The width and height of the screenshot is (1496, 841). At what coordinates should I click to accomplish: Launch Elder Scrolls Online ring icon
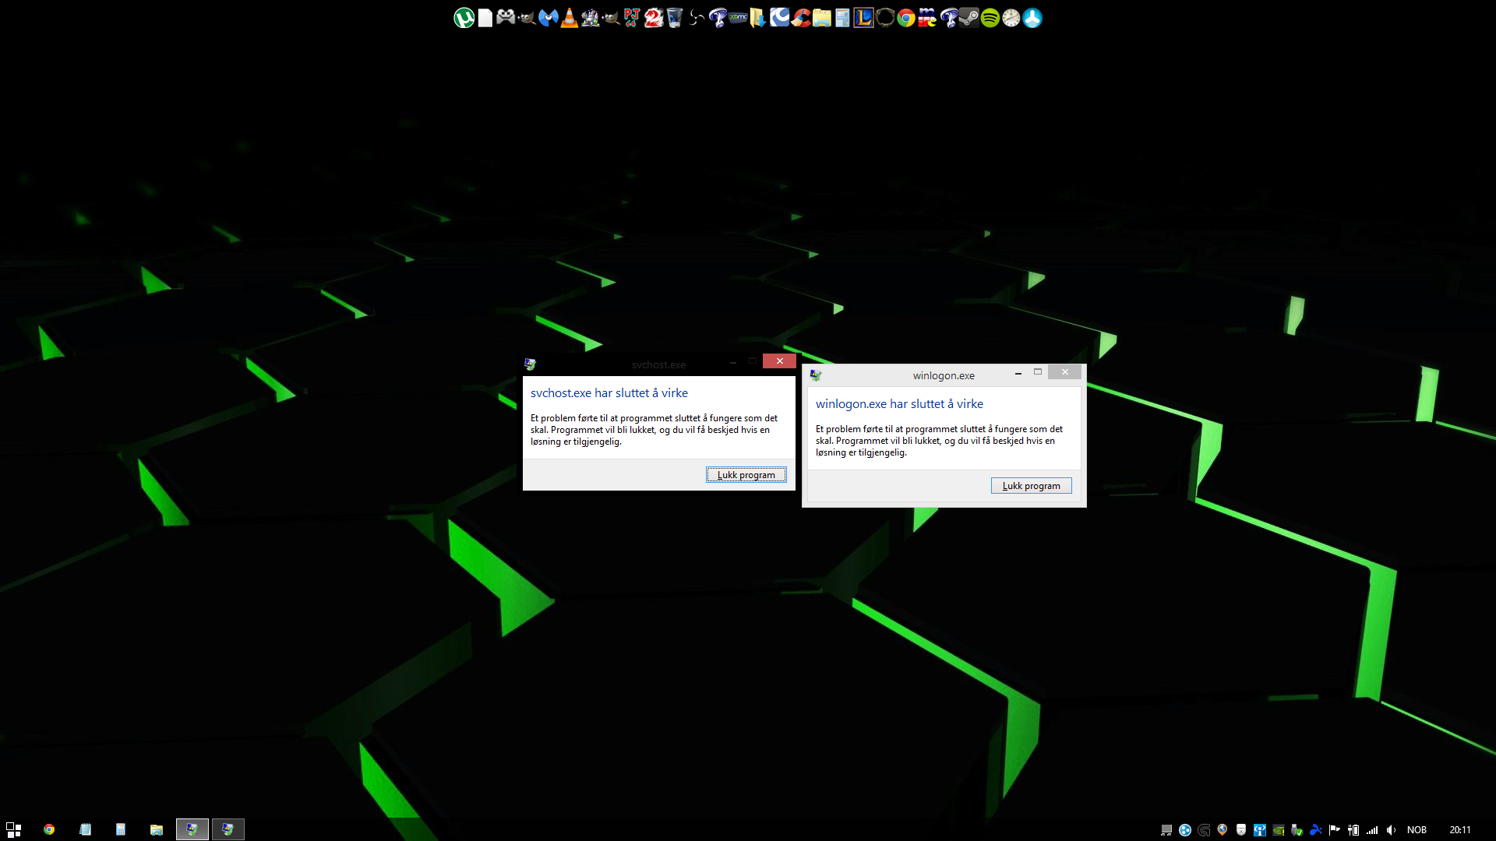[885, 18]
